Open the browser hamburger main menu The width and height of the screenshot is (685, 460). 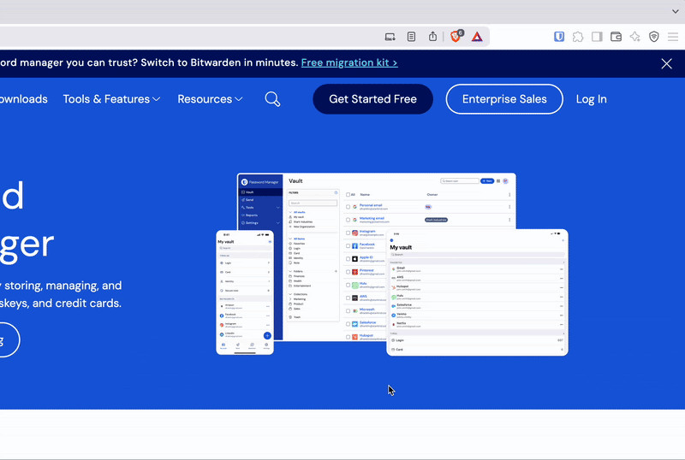[673, 37]
